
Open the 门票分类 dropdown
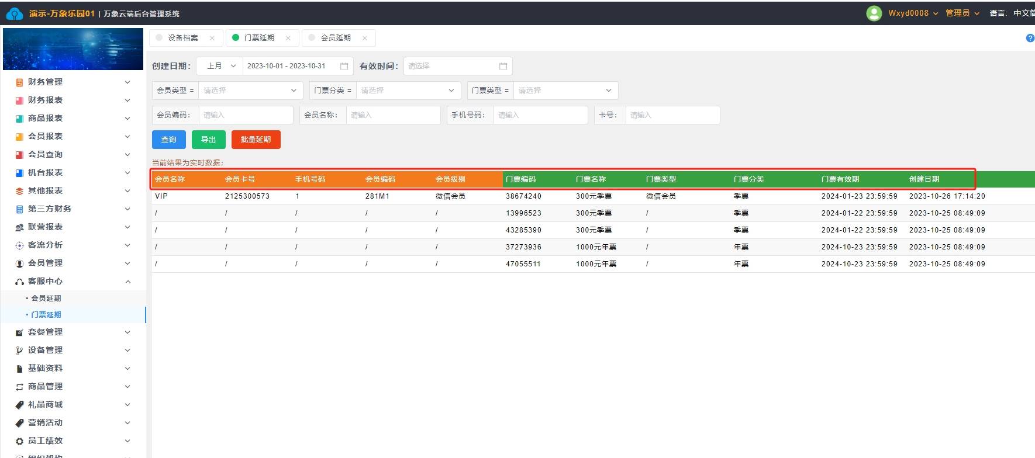(408, 91)
